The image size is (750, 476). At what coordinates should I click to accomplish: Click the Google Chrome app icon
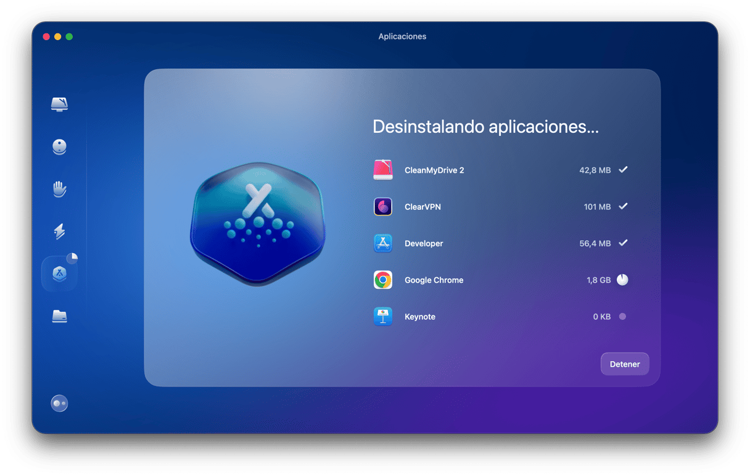click(x=383, y=280)
